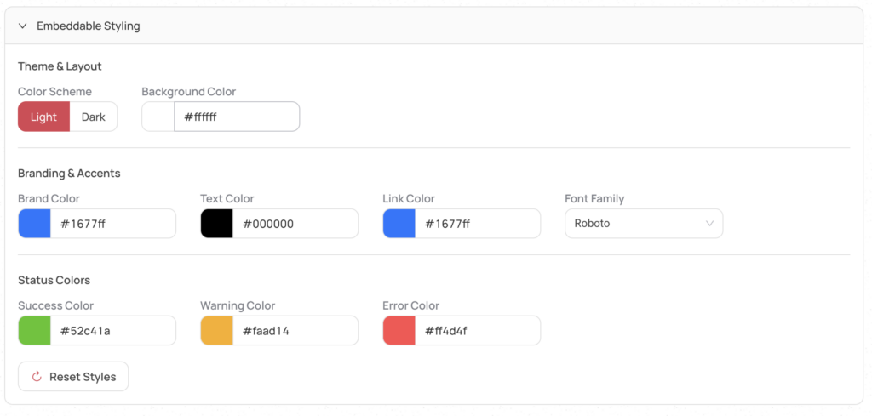Click the Text Color label
Viewport: 872px width, 416px height.
click(x=227, y=199)
